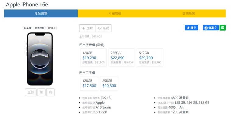Click the AI手機 tag
Viewport: 233px width, 118px height.
click(27, 28)
